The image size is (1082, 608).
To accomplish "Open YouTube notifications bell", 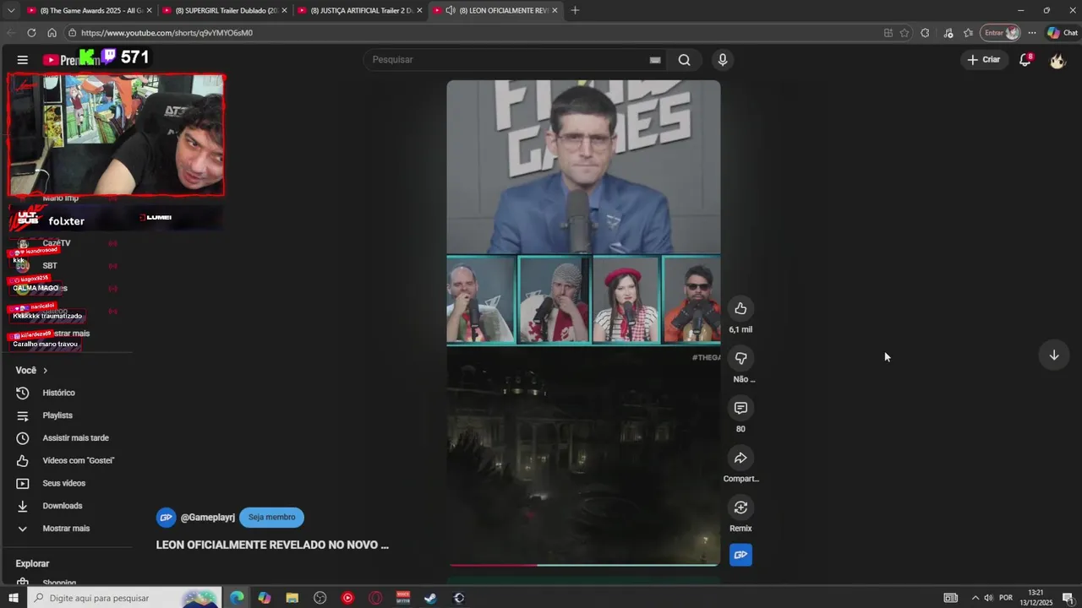I will coord(1025,60).
